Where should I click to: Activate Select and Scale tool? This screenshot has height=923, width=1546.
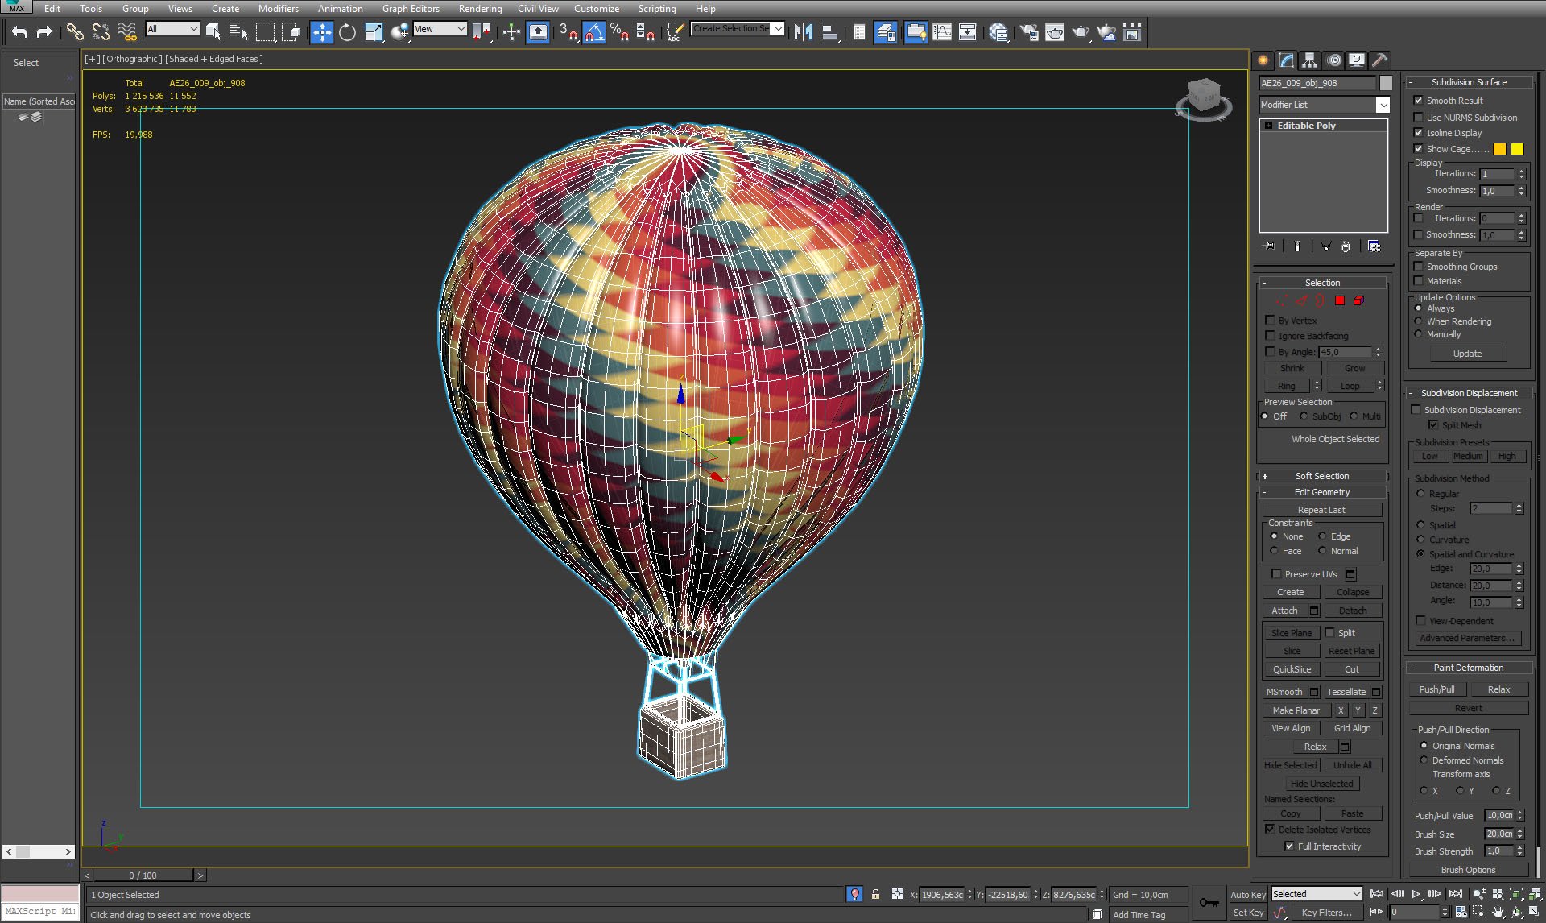point(374,32)
